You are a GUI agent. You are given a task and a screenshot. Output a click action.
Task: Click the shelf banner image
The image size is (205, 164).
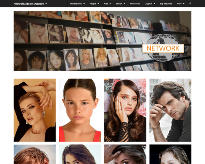point(102,41)
